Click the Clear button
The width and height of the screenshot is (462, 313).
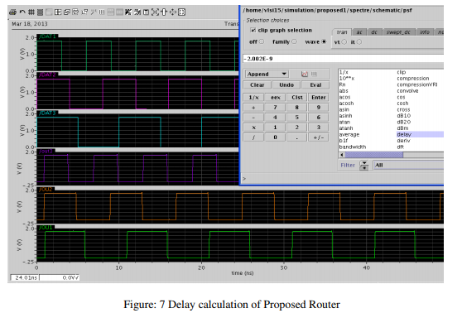(x=257, y=85)
